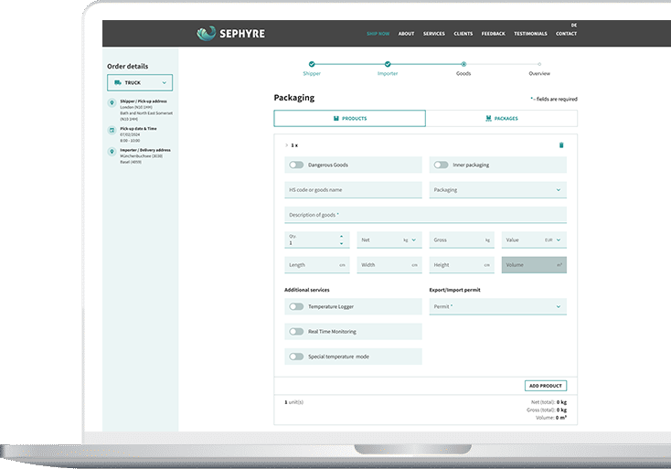Screen dimensions: 671x469
Task: Open the Packaging dropdown
Action: [x=497, y=190]
